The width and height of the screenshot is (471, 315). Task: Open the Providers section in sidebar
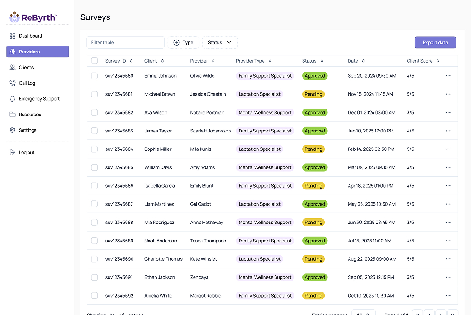pyautogui.click(x=37, y=52)
